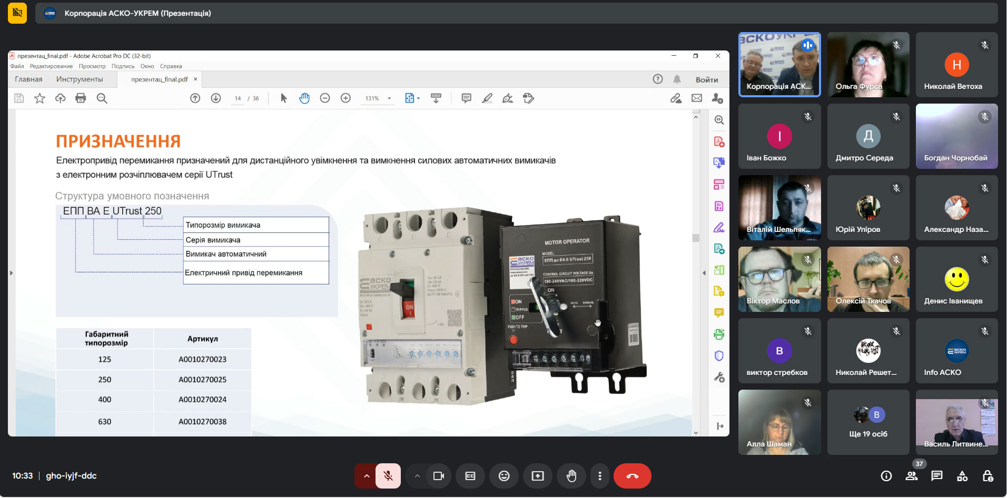
Task: Select Василь Литвине video tile
Action: tap(956, 422)
